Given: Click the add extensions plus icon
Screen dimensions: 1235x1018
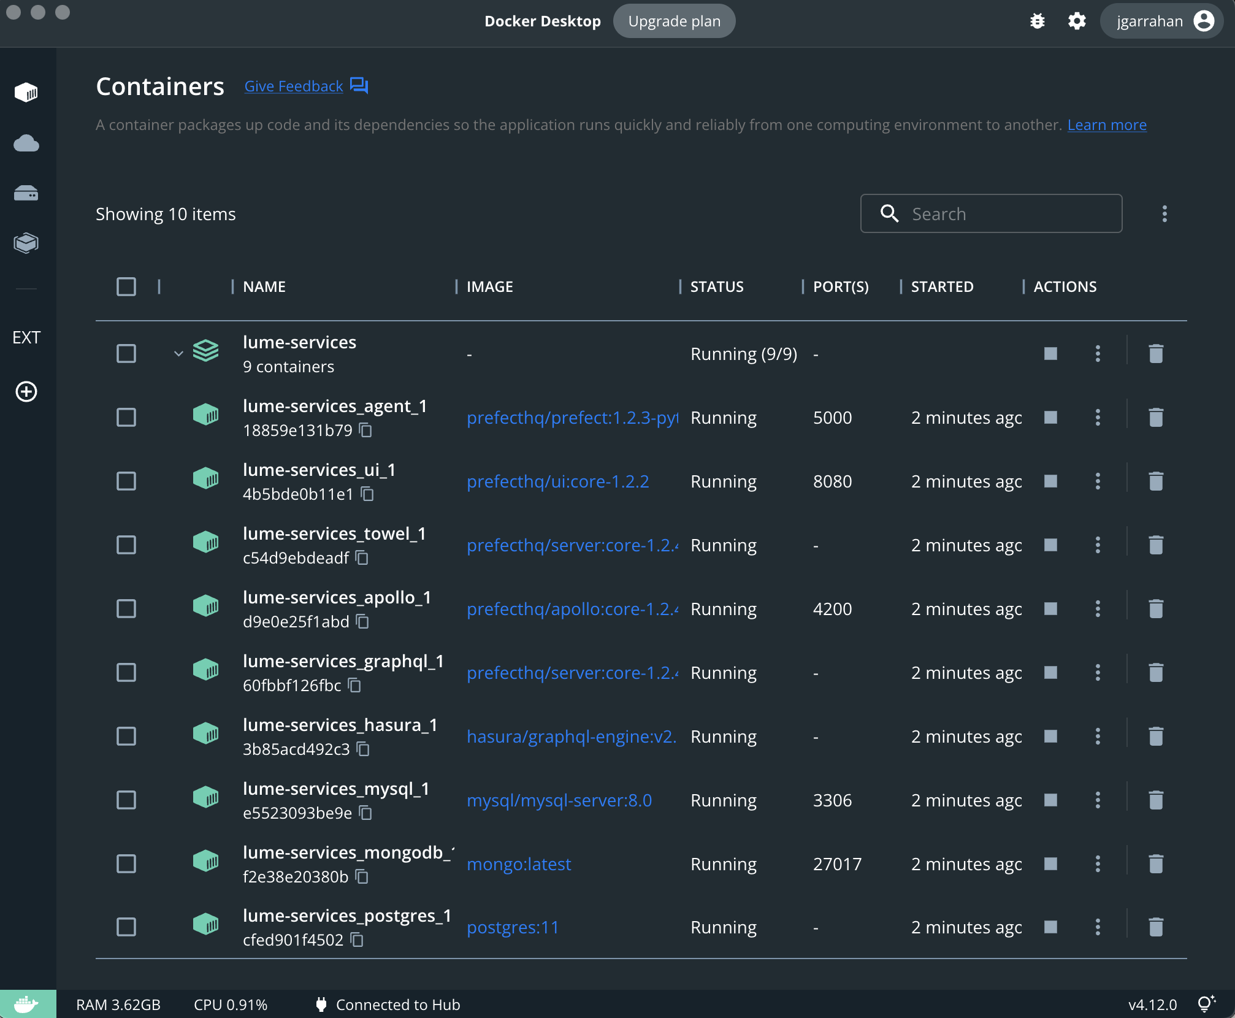Looking at the screenshot, I should pyautogui.click(x=26, y=391).
